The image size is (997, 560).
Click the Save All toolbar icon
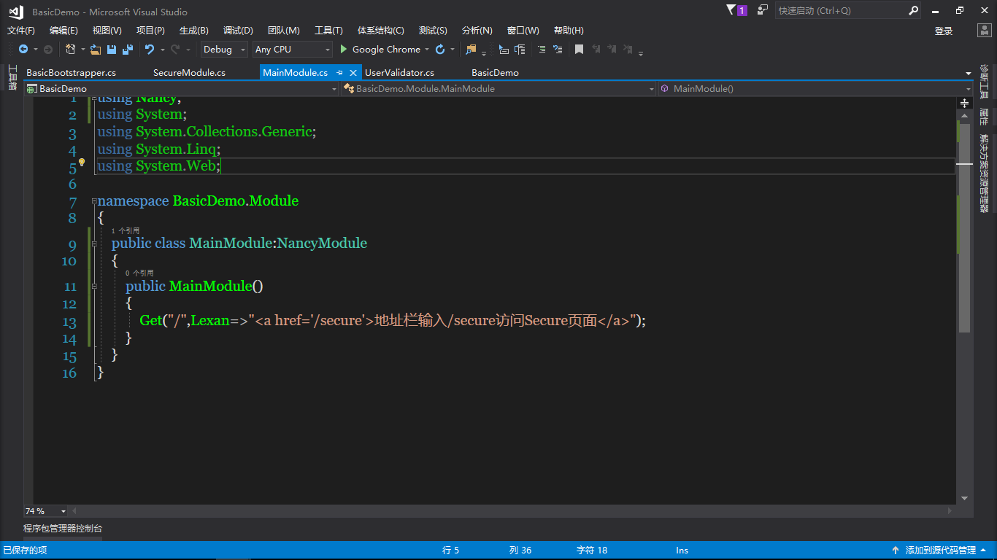click(x=127, y=50)
